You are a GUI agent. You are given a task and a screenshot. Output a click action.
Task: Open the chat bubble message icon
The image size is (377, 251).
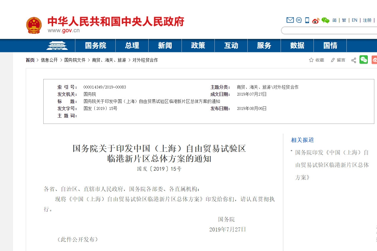pyautogui.click(x=299, y=20)
